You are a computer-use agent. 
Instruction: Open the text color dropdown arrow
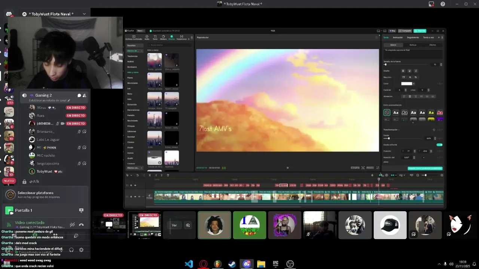click(x=414, y=84)
